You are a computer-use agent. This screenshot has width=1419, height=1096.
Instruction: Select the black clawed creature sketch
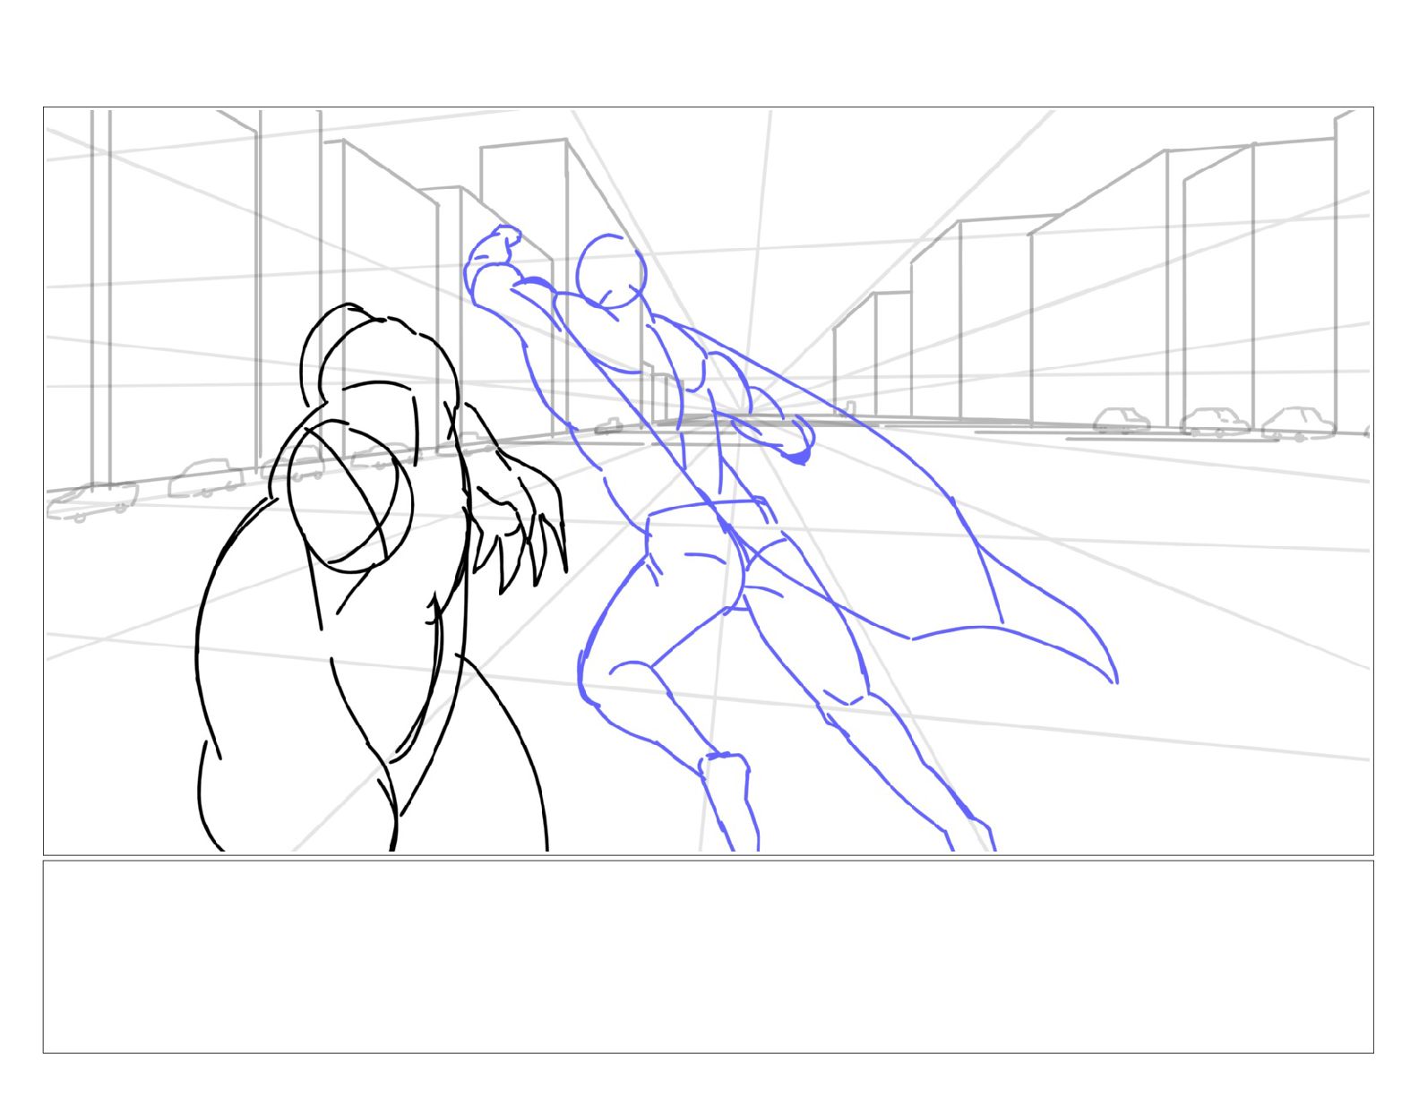tap(381, 578)
